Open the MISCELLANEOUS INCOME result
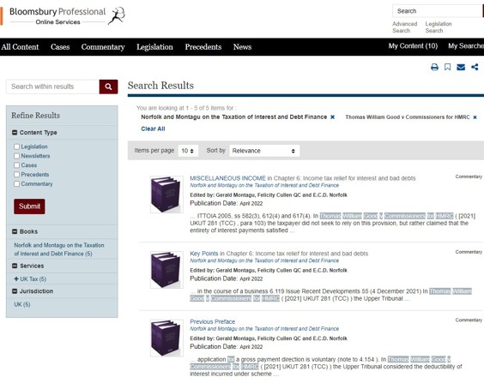 (227, 178)
